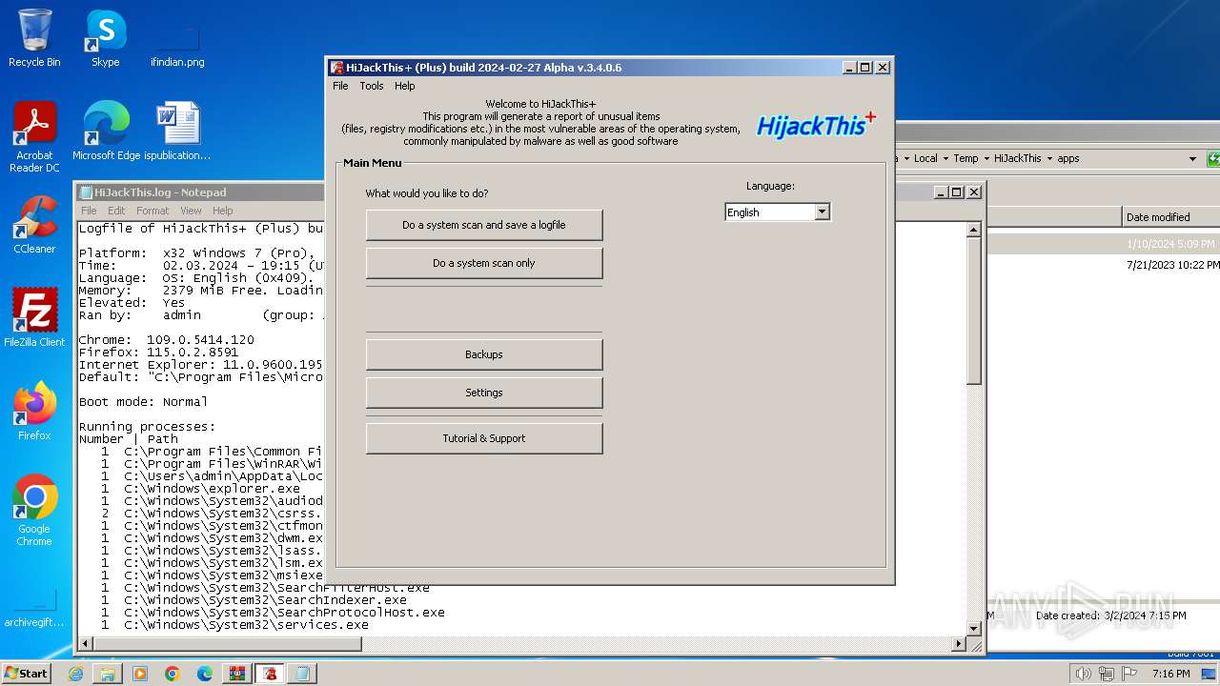Select the row dated 7/21/2023 10:22 PM
This screenshot has height=686, width=1220.
pyautogui.click(x=1103, y=265)
